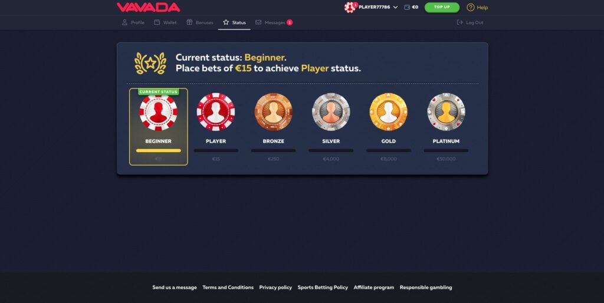Viewport: 604px width, 303px height.
Task: Switch to the Wallet tab
Action: click(165, 22)
